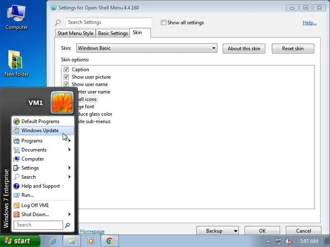The width and height of the screenshot is (330, 247).
Task: Click the Cancel button
Action: [304, 231]
